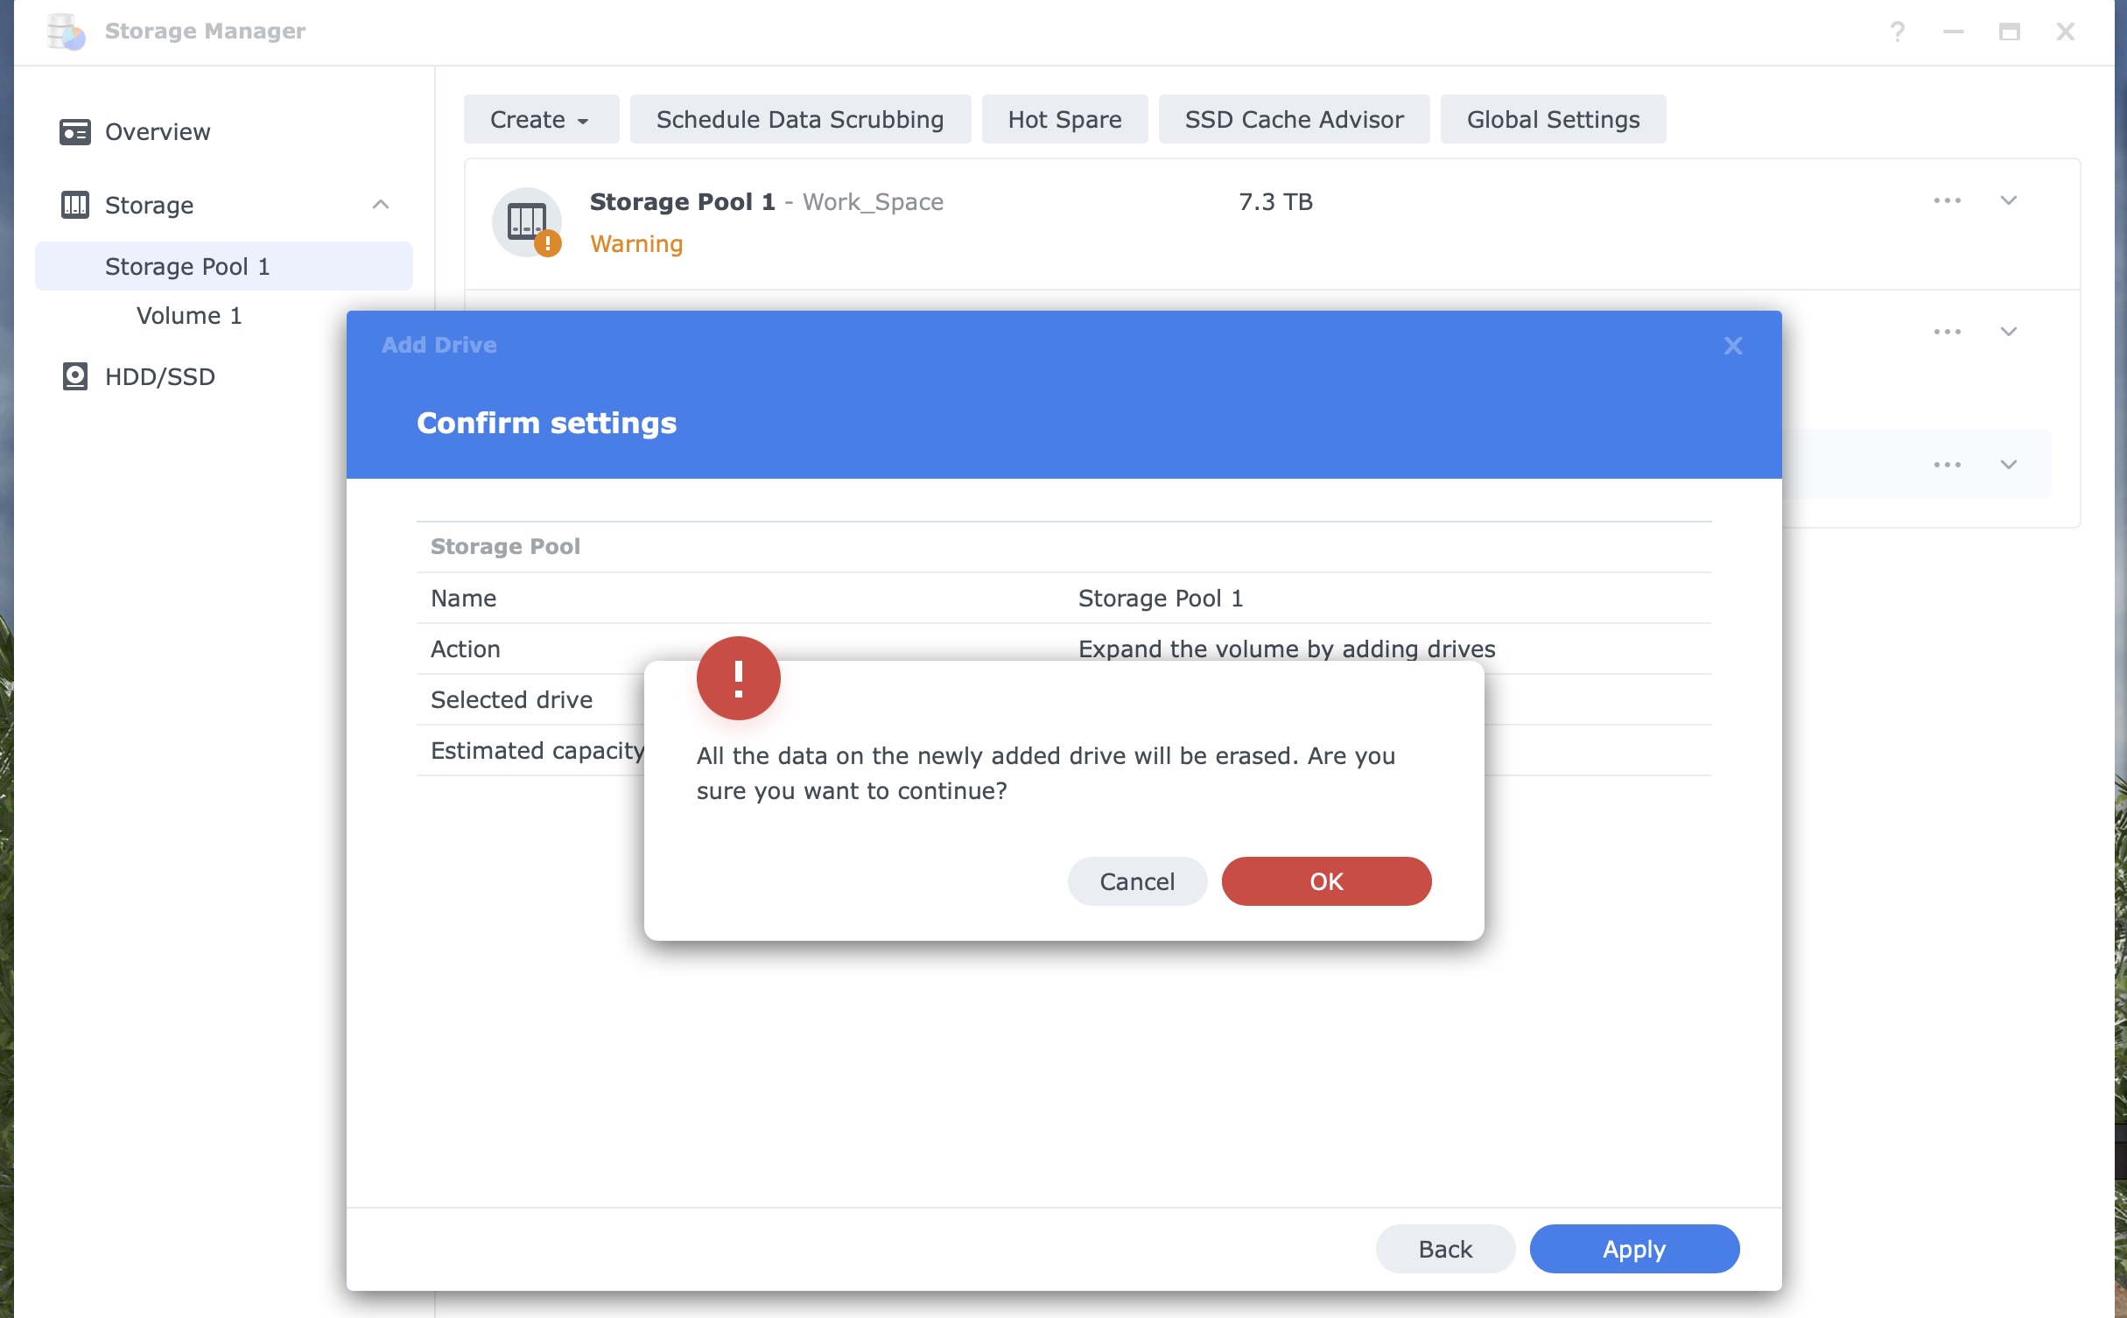The height and width of the screenshot is (1318, 2127).
Task: Collapse the Storage section in sidebar
Action: (x=380, y=205)
